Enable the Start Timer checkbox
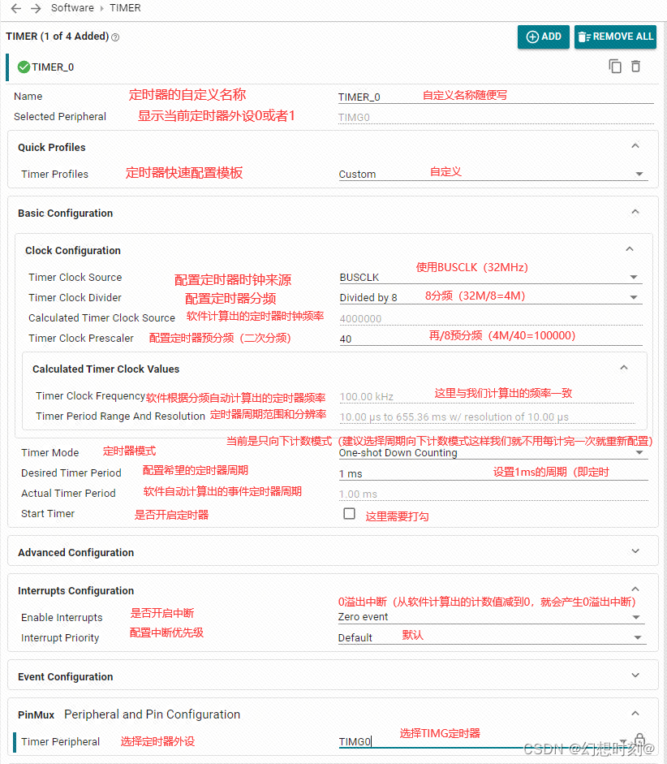This screenshot has height=764, width=667. 349,514
